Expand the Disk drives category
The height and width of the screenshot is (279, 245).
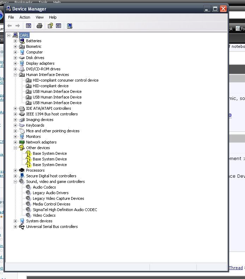pyautogui.click(x=16, y=58)
